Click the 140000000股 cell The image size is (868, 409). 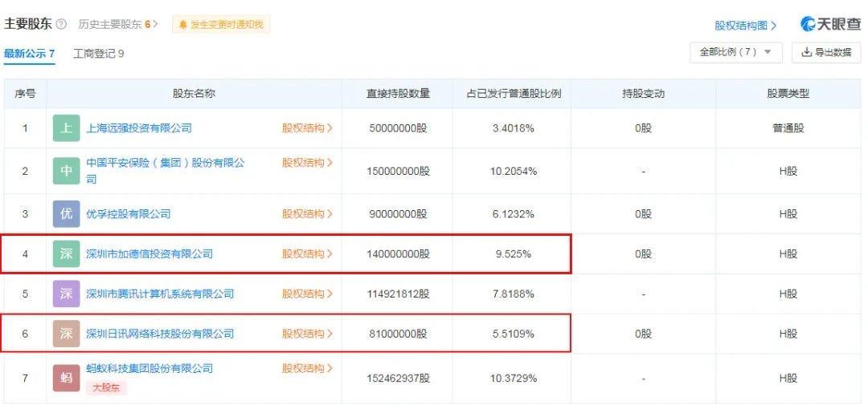coord(398,253)
